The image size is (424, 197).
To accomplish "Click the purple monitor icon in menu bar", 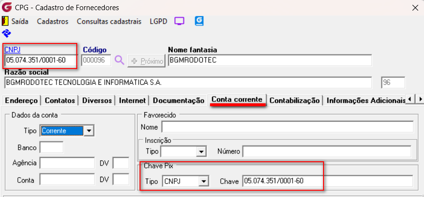I will 179,21.
